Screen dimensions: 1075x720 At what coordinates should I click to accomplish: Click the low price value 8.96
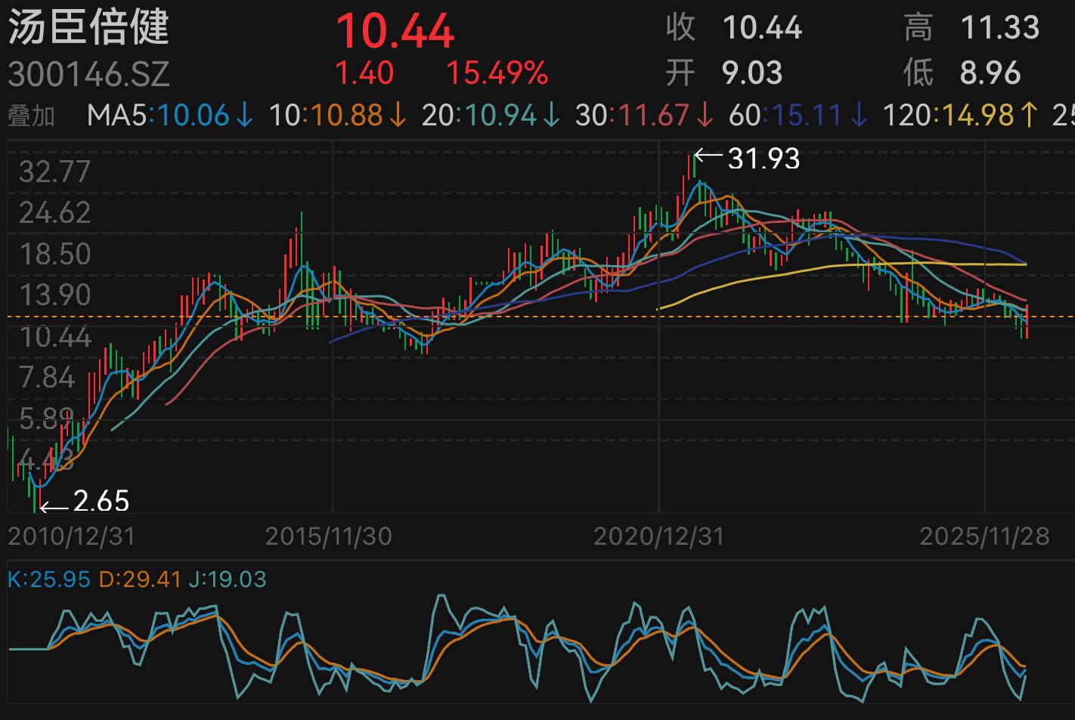pos(990,73)
